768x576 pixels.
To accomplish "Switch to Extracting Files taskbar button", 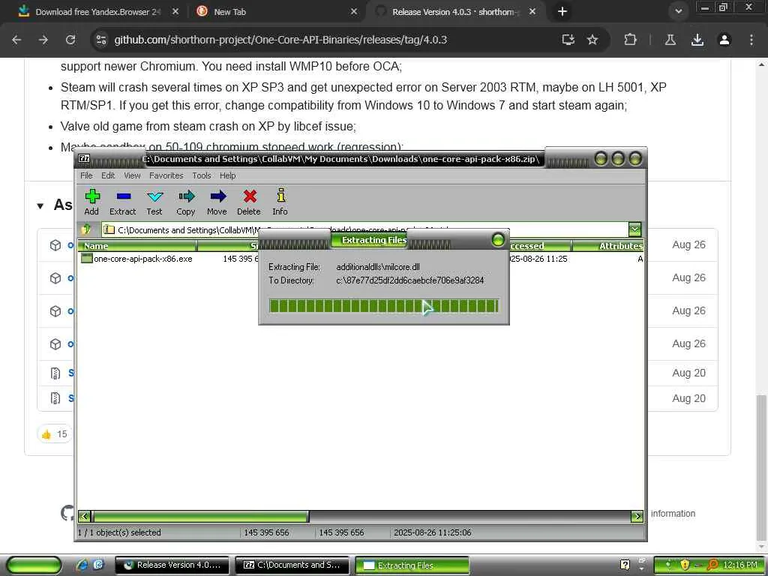I will pyautogui.click(x=412, y=565).
